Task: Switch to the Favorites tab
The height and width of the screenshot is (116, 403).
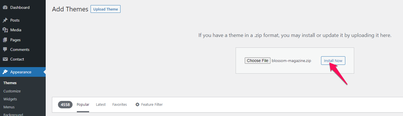Action: coord(120,105)
